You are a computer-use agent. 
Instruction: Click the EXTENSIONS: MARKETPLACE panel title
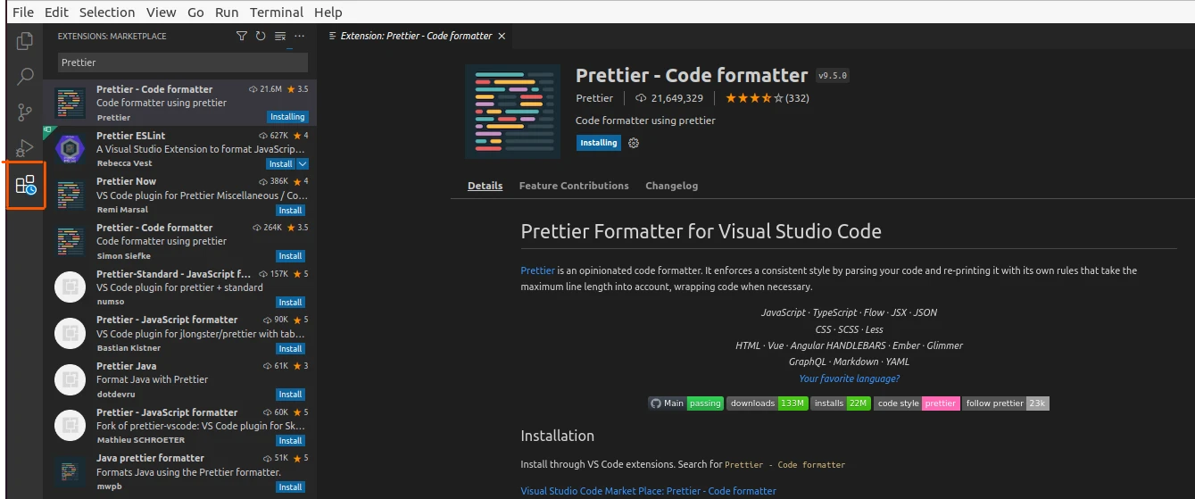pos(112,37)
